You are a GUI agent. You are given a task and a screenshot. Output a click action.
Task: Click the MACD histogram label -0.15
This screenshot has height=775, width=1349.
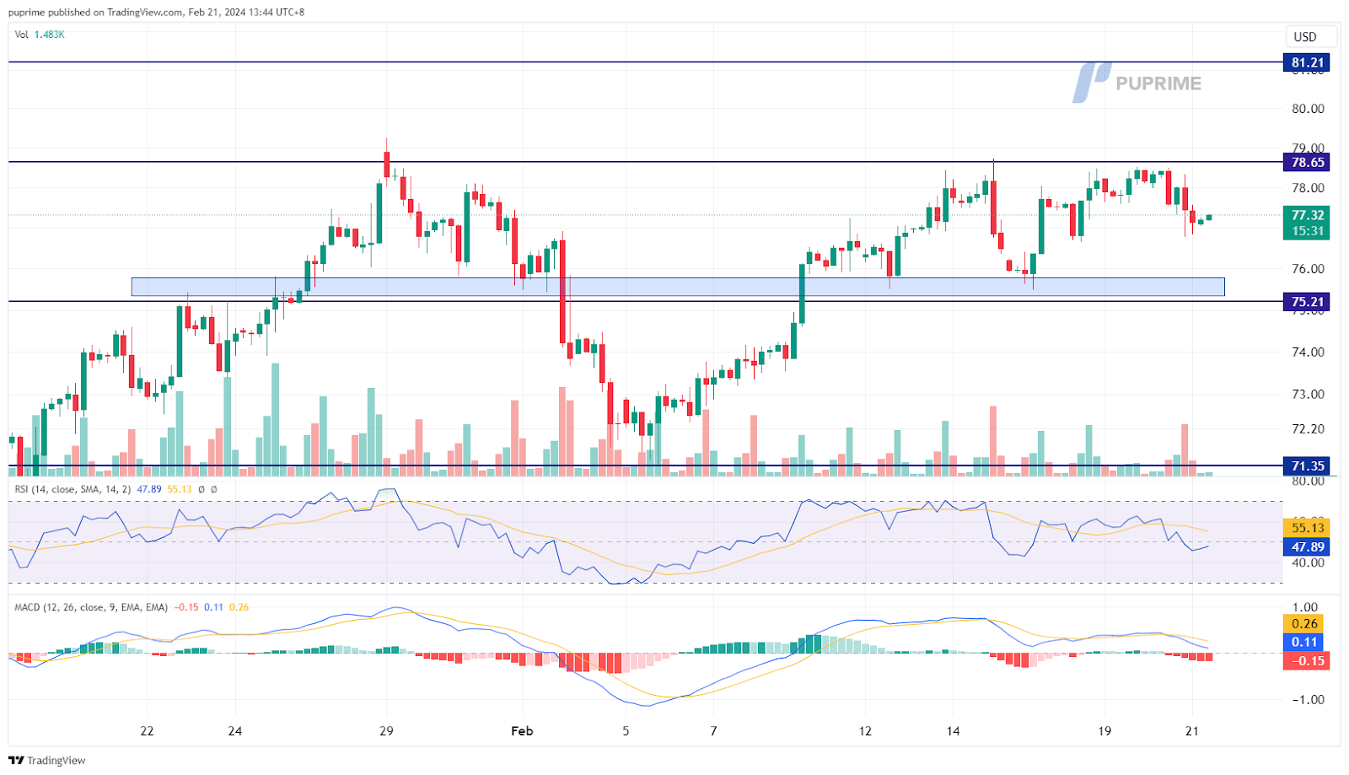(1307, 661)
